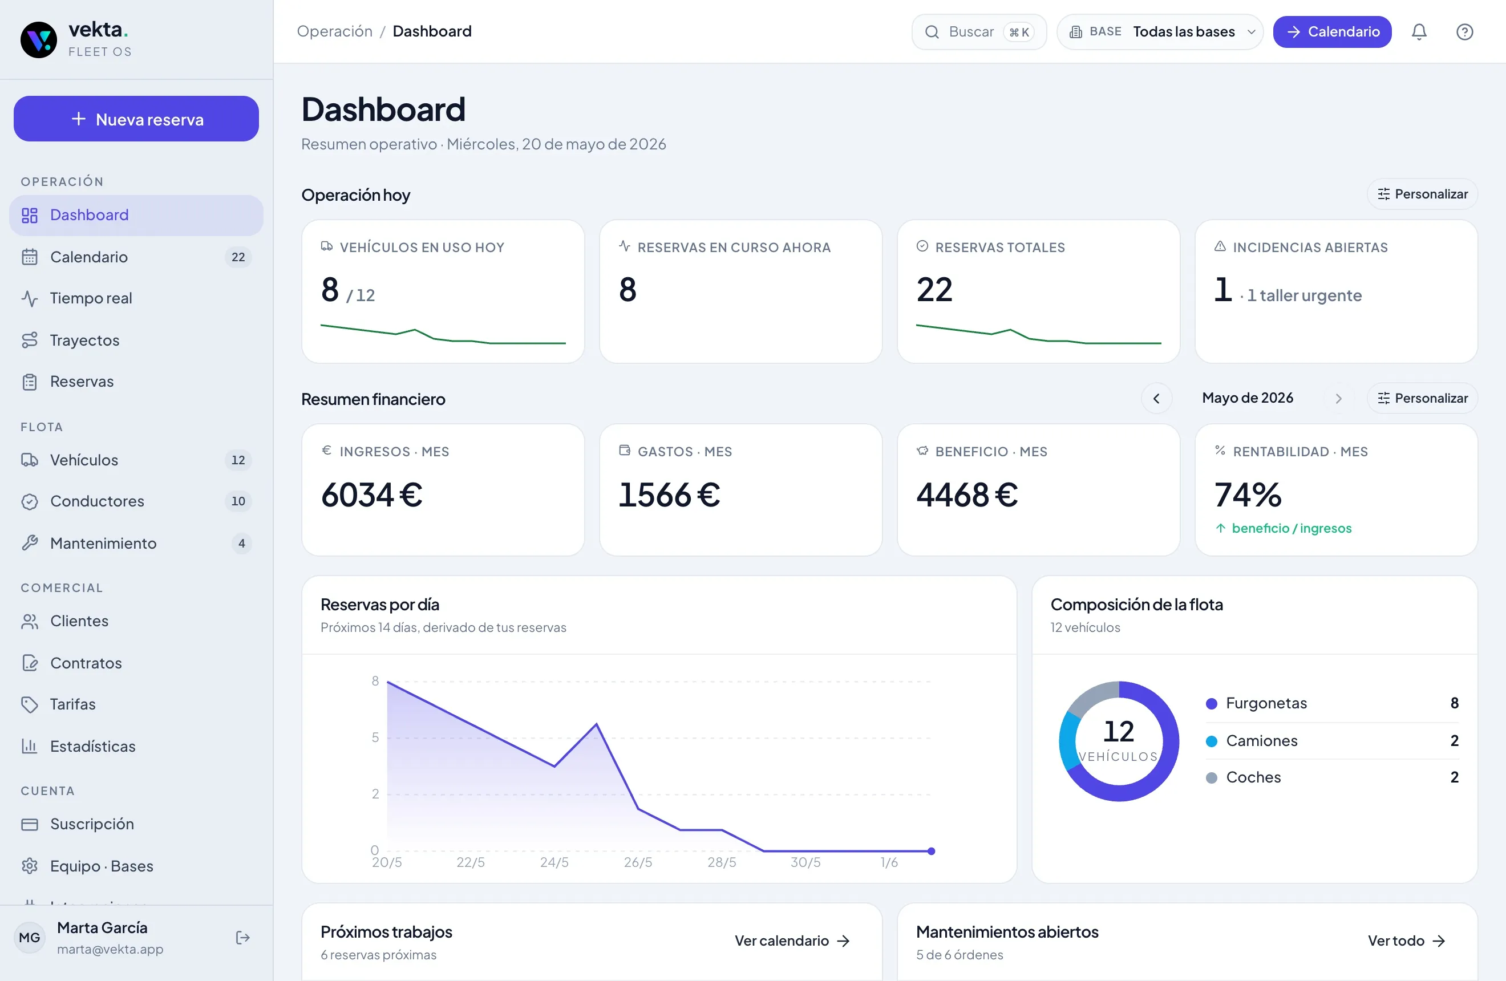Click the Equipo · Bases gear icon
Image resolution: width=1506 pixels, height=981 pixels.
(30, 865)
